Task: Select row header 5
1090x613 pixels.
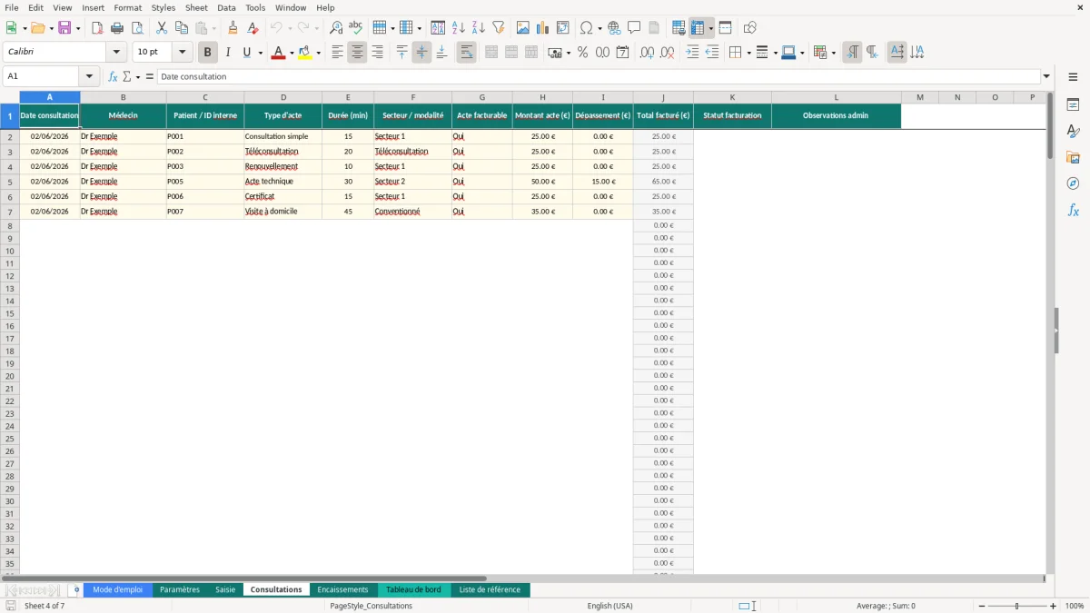Action: pos(10,182)
